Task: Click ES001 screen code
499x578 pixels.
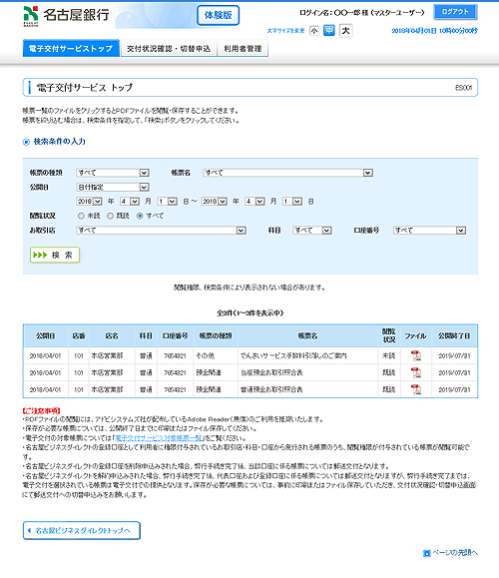Action: pos(464,88)
